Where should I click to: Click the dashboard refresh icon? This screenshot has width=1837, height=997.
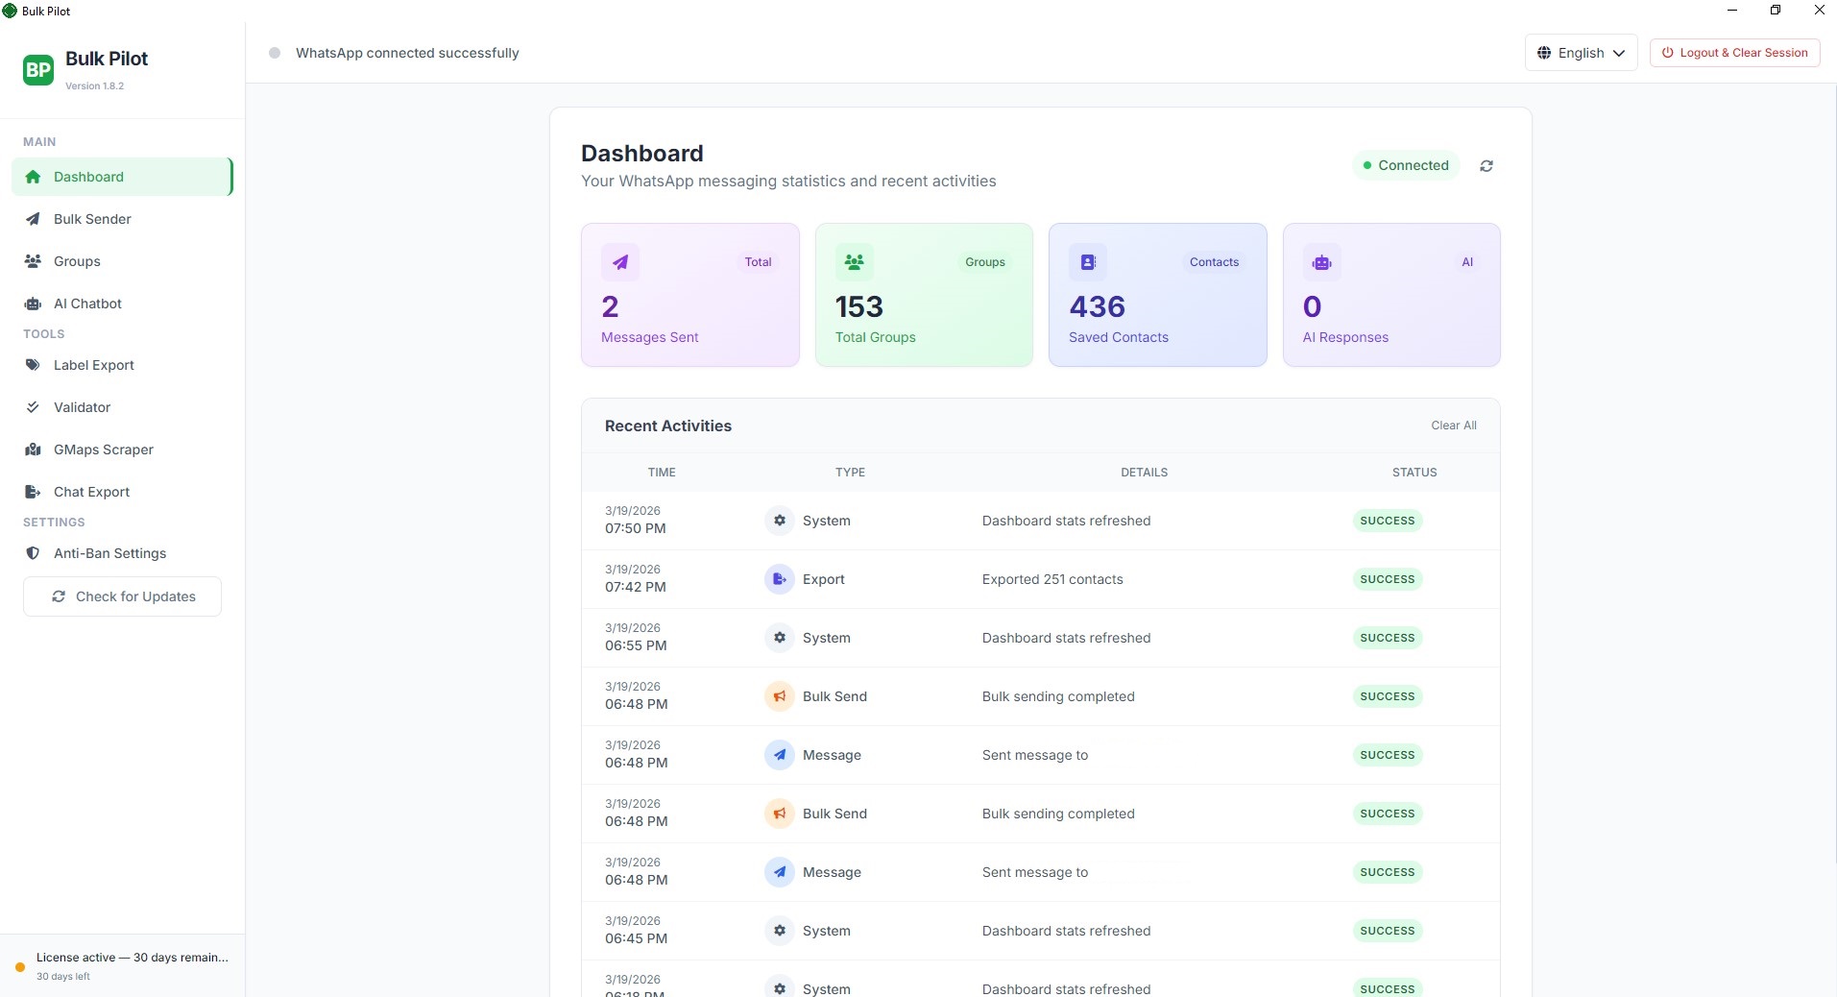pos(1486,166)
